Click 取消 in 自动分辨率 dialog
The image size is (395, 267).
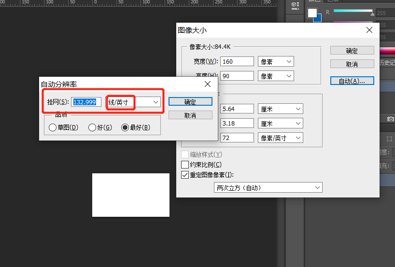coord(190,115)
